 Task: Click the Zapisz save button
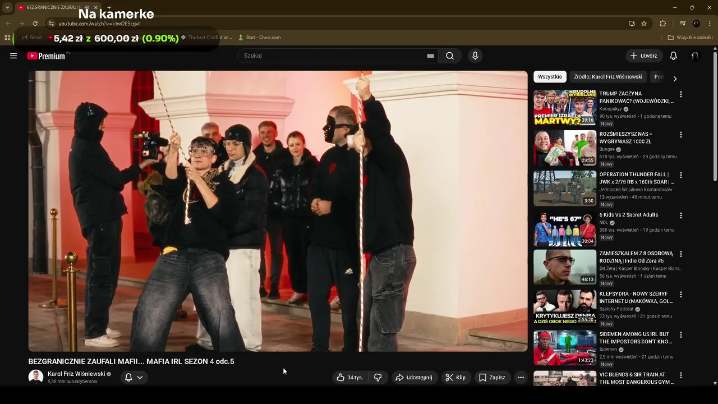492,378
